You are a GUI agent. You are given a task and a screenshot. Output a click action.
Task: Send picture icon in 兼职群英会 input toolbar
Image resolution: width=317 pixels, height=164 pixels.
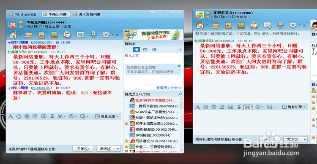point(231,107)
